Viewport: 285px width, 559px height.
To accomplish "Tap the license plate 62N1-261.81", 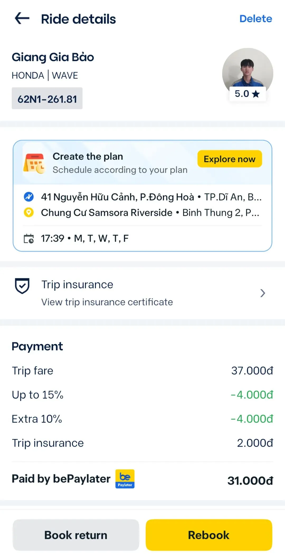I will [x=47, y=99].
